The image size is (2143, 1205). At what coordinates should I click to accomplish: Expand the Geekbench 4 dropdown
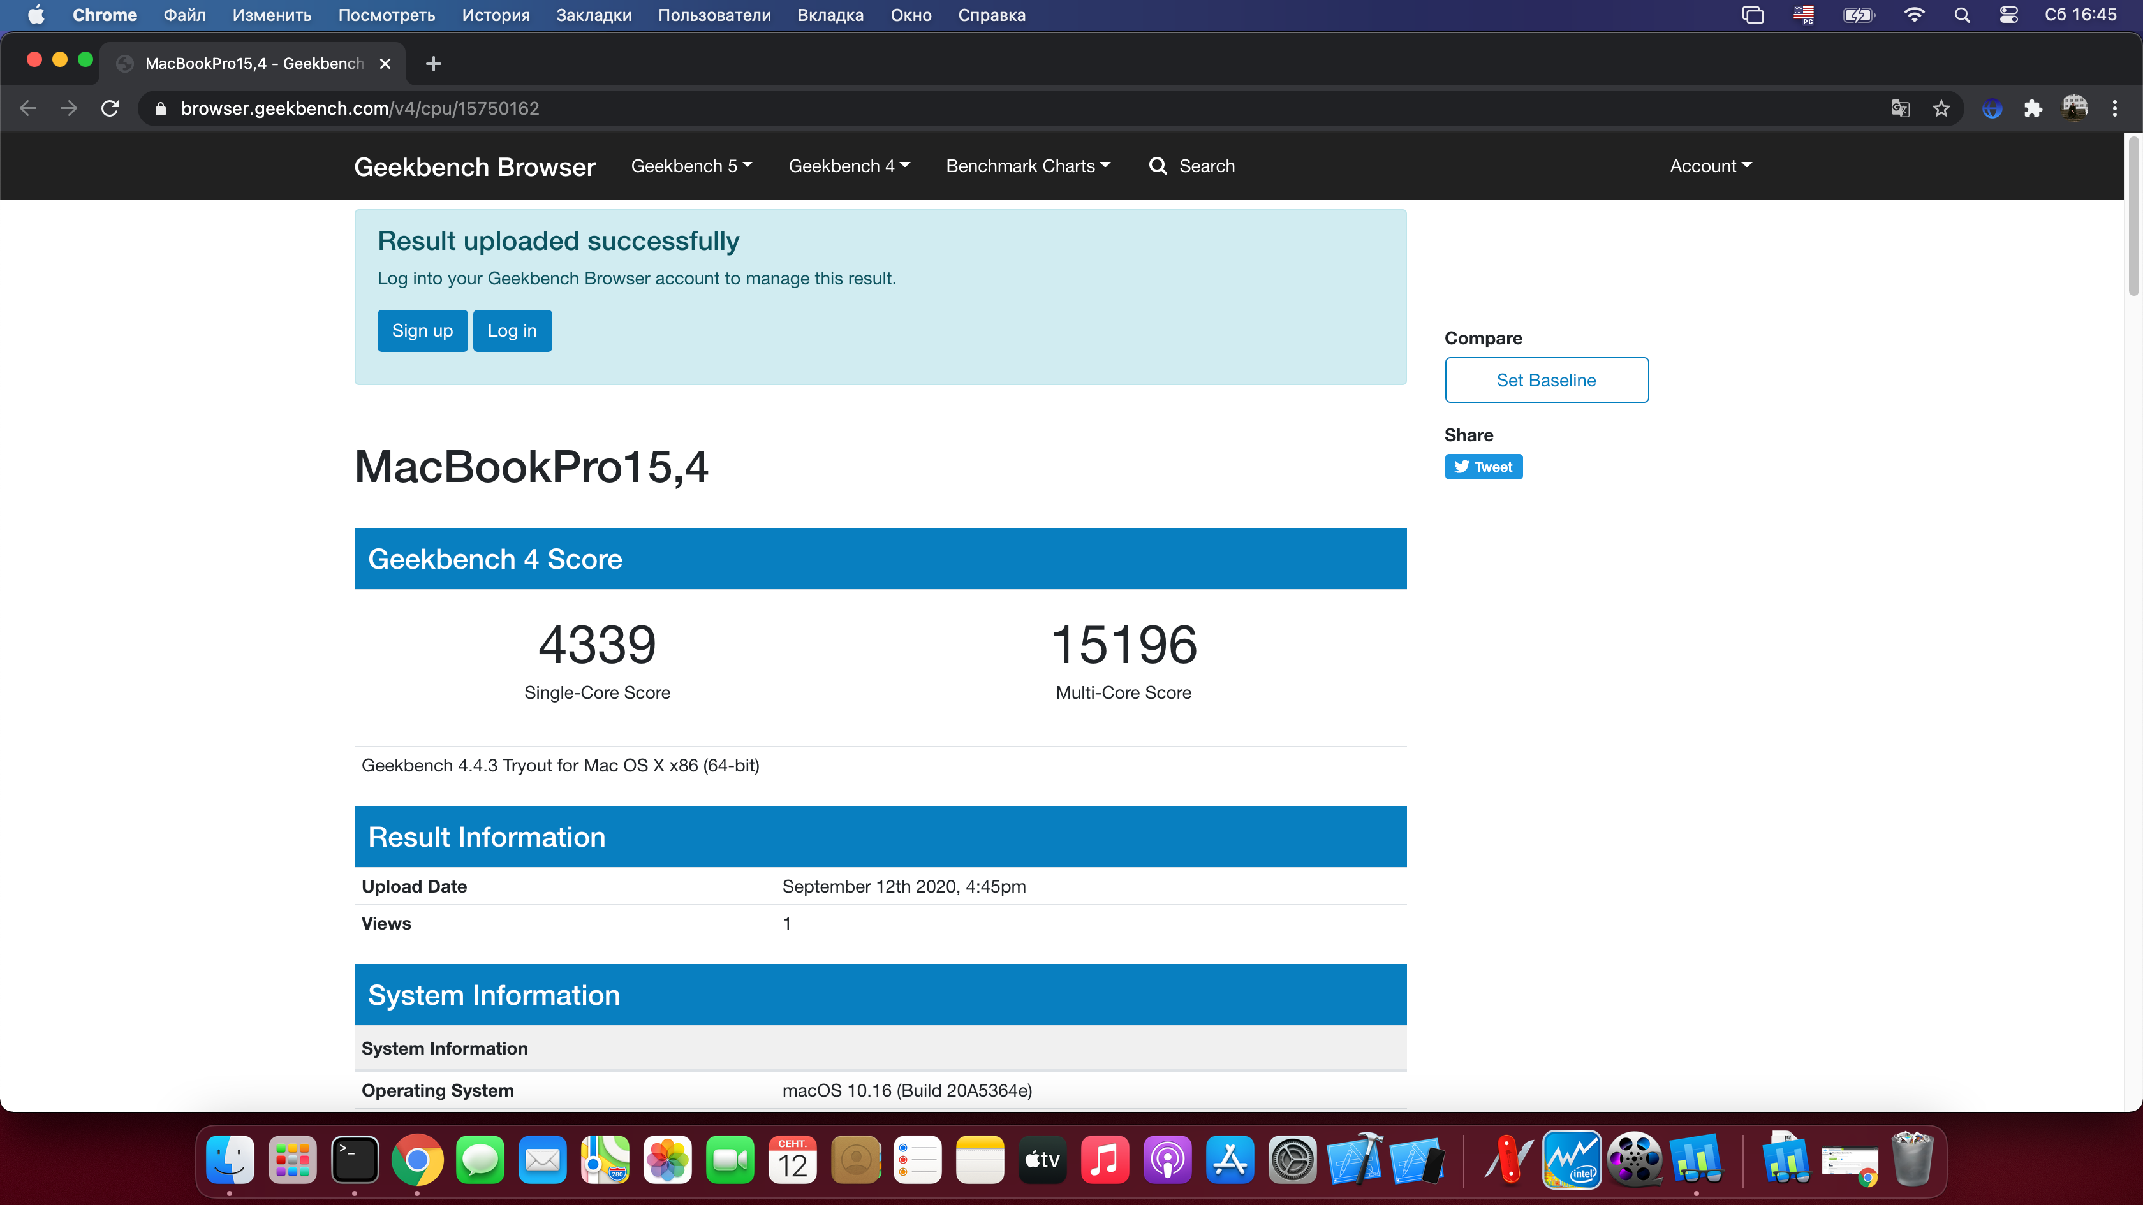tap(848, 166)
